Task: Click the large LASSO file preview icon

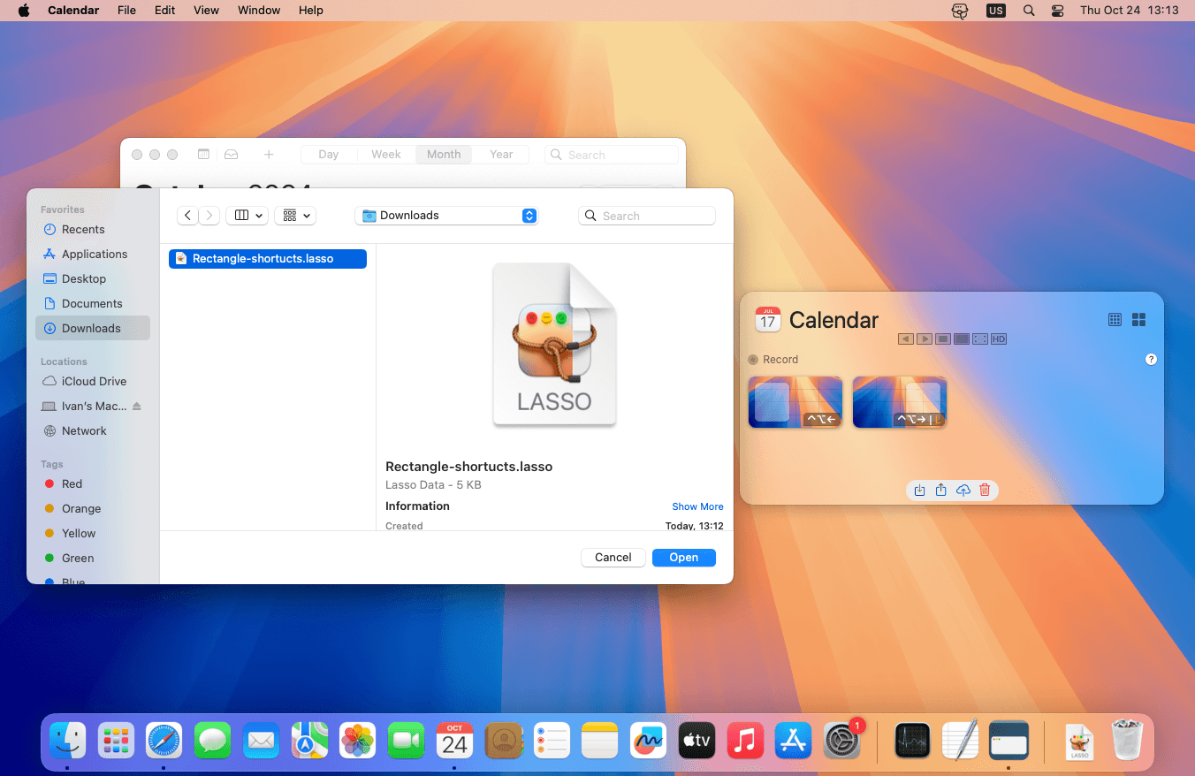Action: [x=554, y=345]
